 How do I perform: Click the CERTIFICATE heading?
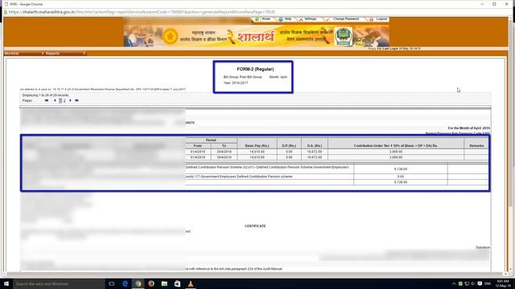[255, 226]
